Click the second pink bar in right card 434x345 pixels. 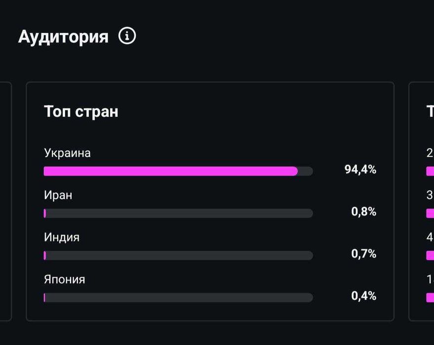(430, 213)
